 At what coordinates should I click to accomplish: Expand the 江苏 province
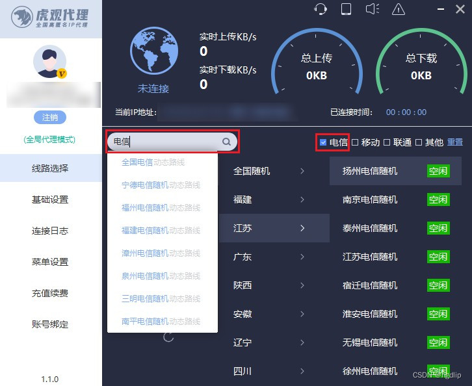tap(274, 228)
